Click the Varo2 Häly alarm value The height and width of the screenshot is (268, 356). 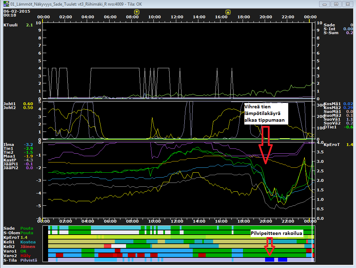25,256
